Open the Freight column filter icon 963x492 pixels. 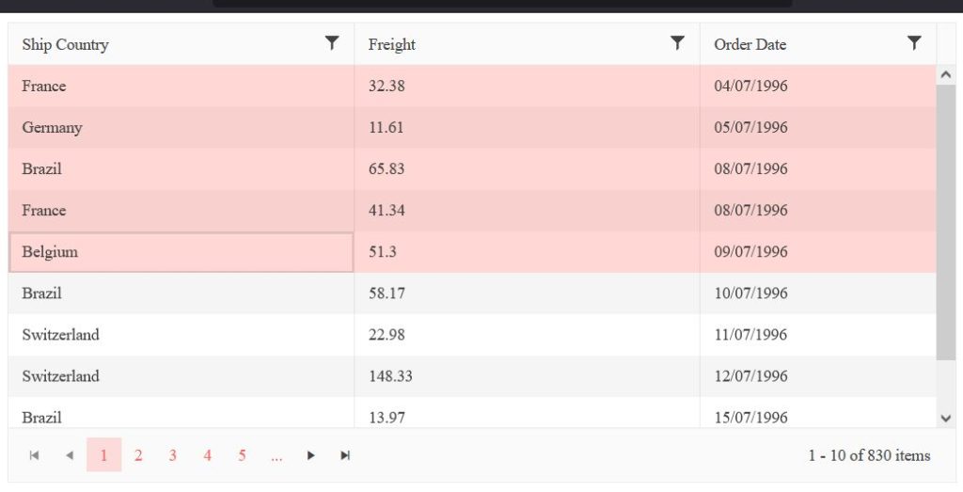click(x=677, y=43)
